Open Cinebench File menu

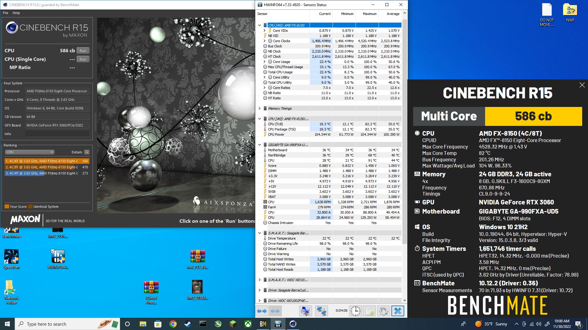point(6,13)
